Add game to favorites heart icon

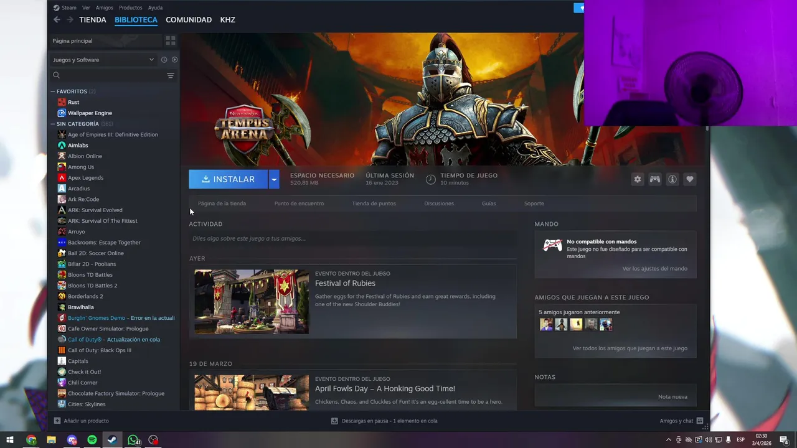pyautogui.click(x=689, y=179)
